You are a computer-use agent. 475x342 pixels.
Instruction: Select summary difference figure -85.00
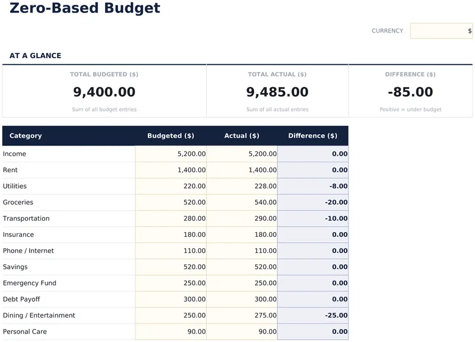pos(410,92)
